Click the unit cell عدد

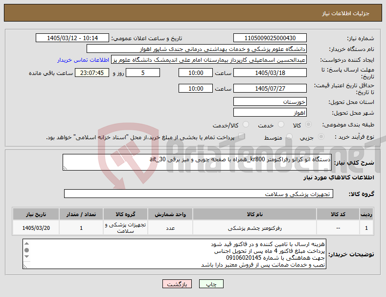tap(170, 228)
